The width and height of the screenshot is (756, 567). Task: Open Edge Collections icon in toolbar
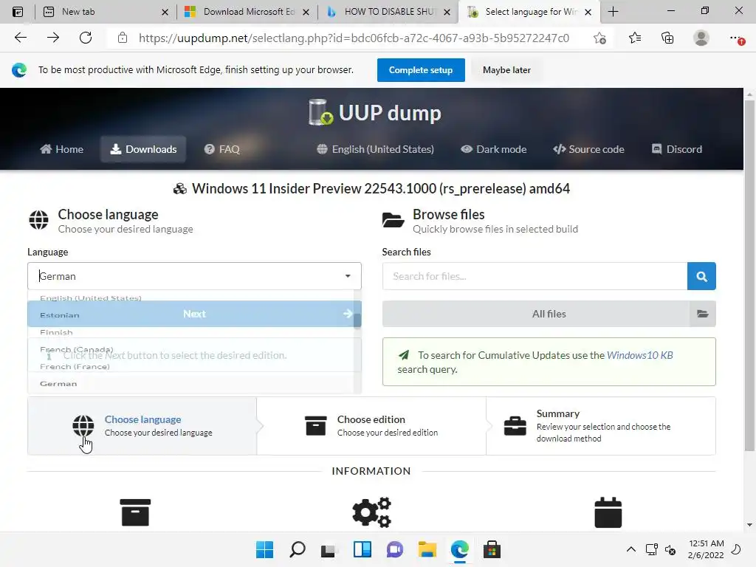point(667,38)
